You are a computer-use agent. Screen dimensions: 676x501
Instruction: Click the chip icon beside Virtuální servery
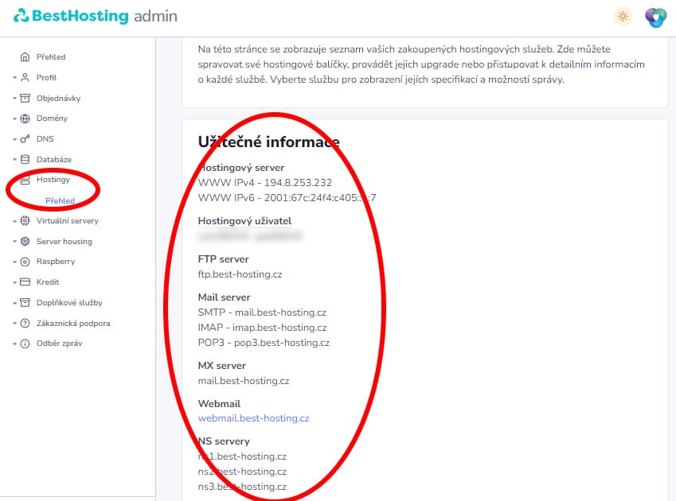point(25,221)
